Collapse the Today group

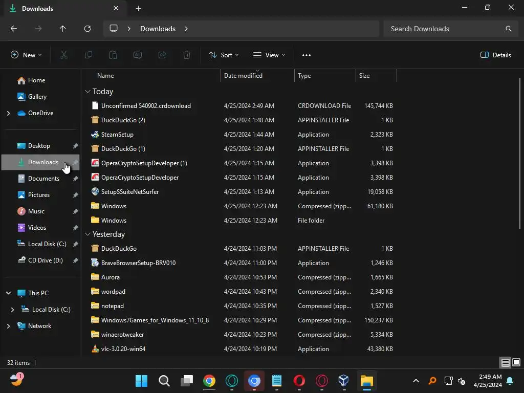(x=88, y=92)
